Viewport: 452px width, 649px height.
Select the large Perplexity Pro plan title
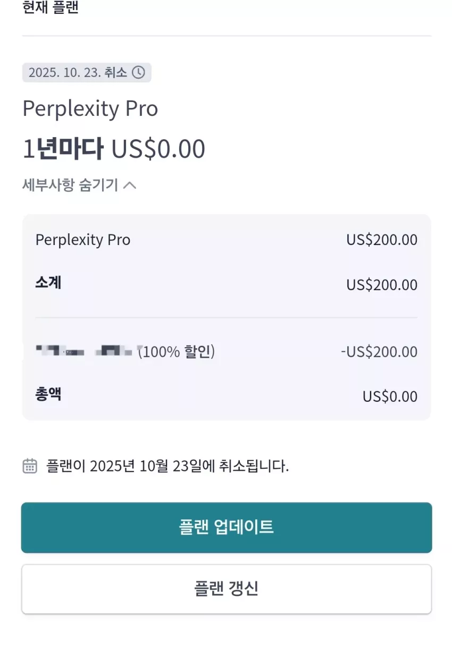(90, 109)
